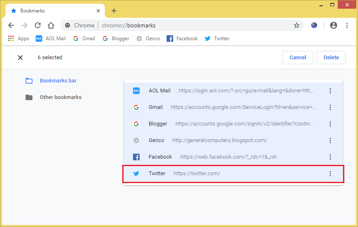Open Gmail shortcut in bookmarks bar
This screenshot has height=227, width=358.
[84, 39]
